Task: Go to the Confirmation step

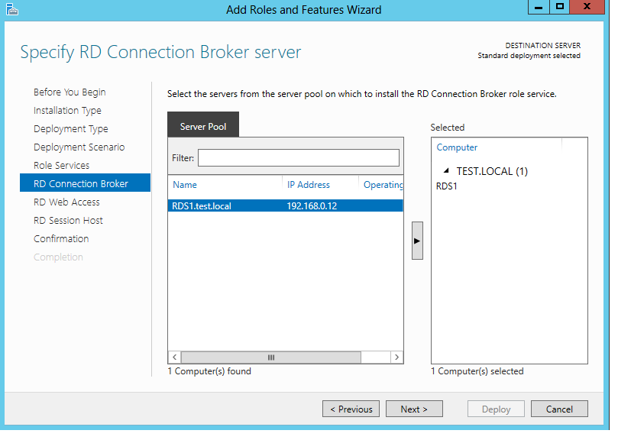Action: coord(61,238)
